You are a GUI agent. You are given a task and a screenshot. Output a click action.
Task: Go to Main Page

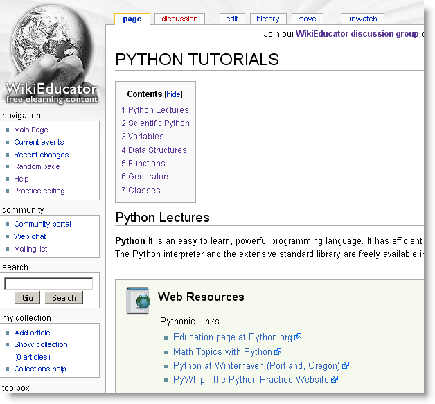point(31,130)
